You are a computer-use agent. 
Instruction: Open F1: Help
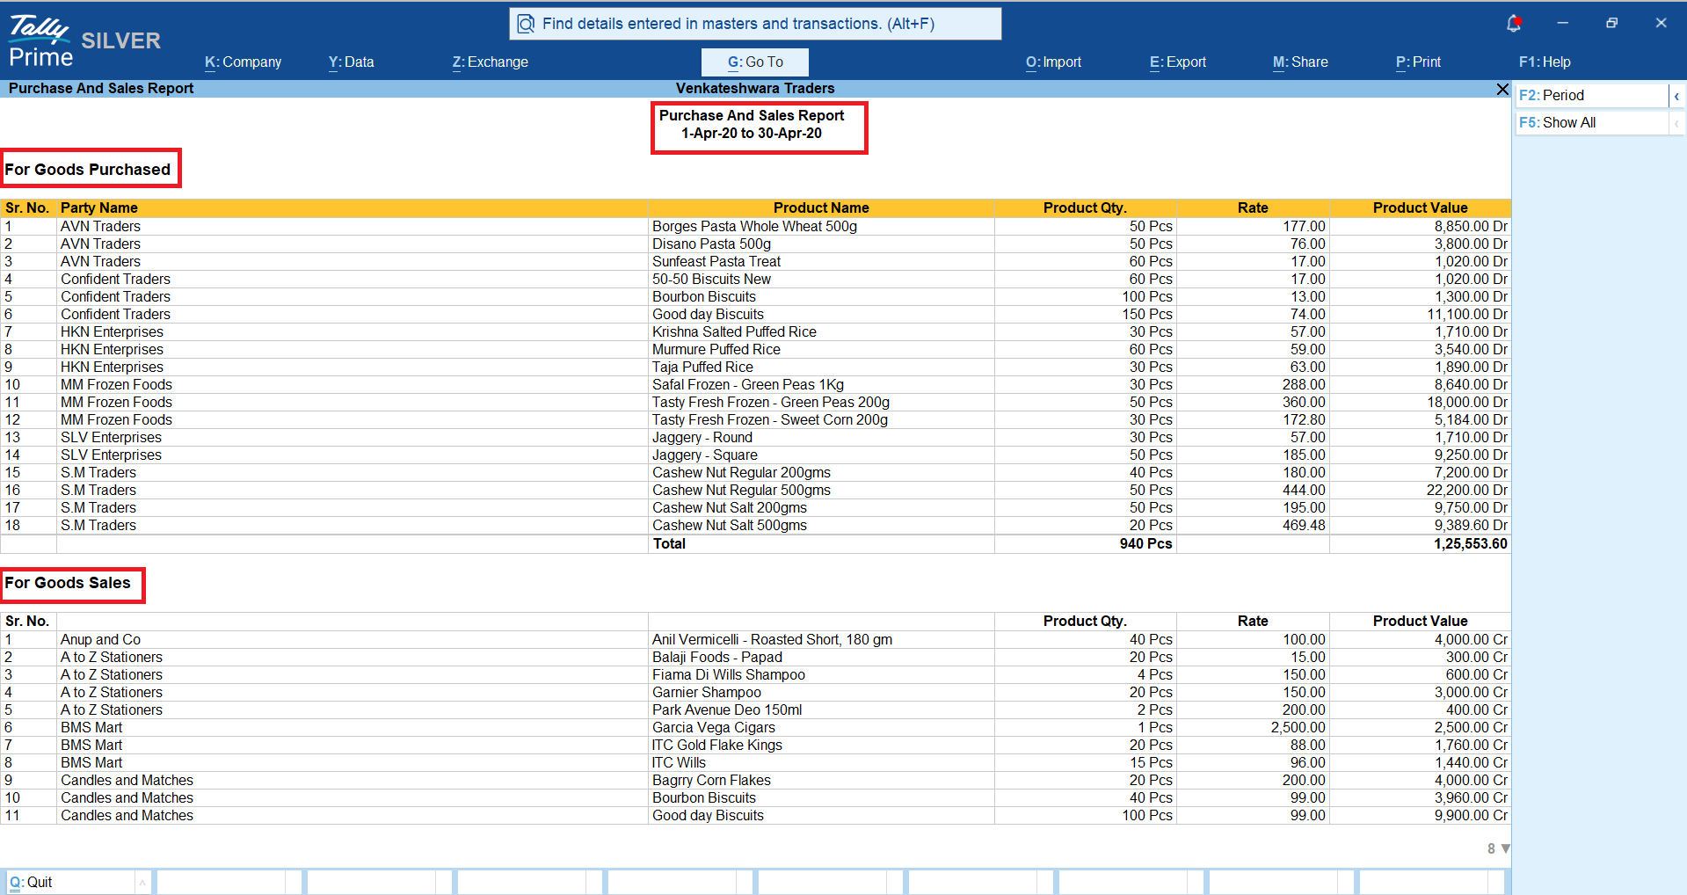(1545, 62)
